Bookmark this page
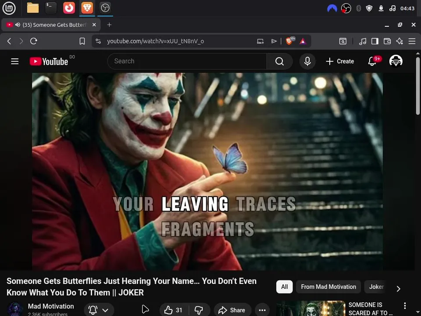Screen dimensions: 421x316 [82, 41]
